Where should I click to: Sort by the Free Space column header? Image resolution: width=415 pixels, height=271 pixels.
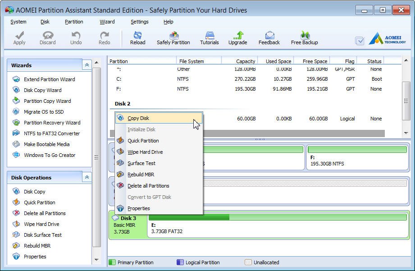[x=311, y=61]
